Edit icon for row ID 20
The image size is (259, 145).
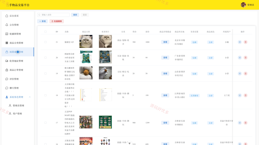tap(240, 58)
